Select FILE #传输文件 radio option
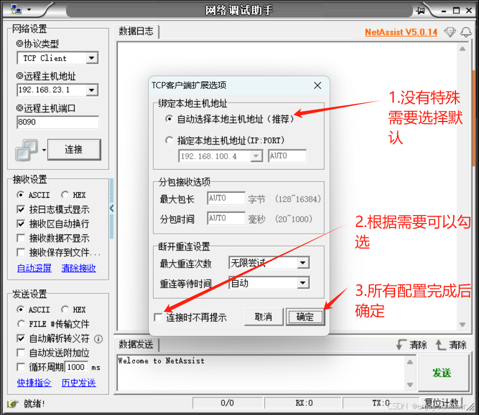Viewport: 479px width, 415px height. coord(21,323)
